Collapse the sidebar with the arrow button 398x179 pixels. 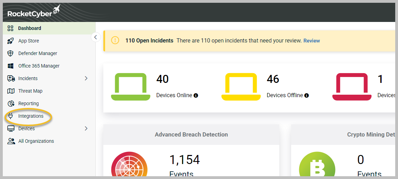pos(96,37)
